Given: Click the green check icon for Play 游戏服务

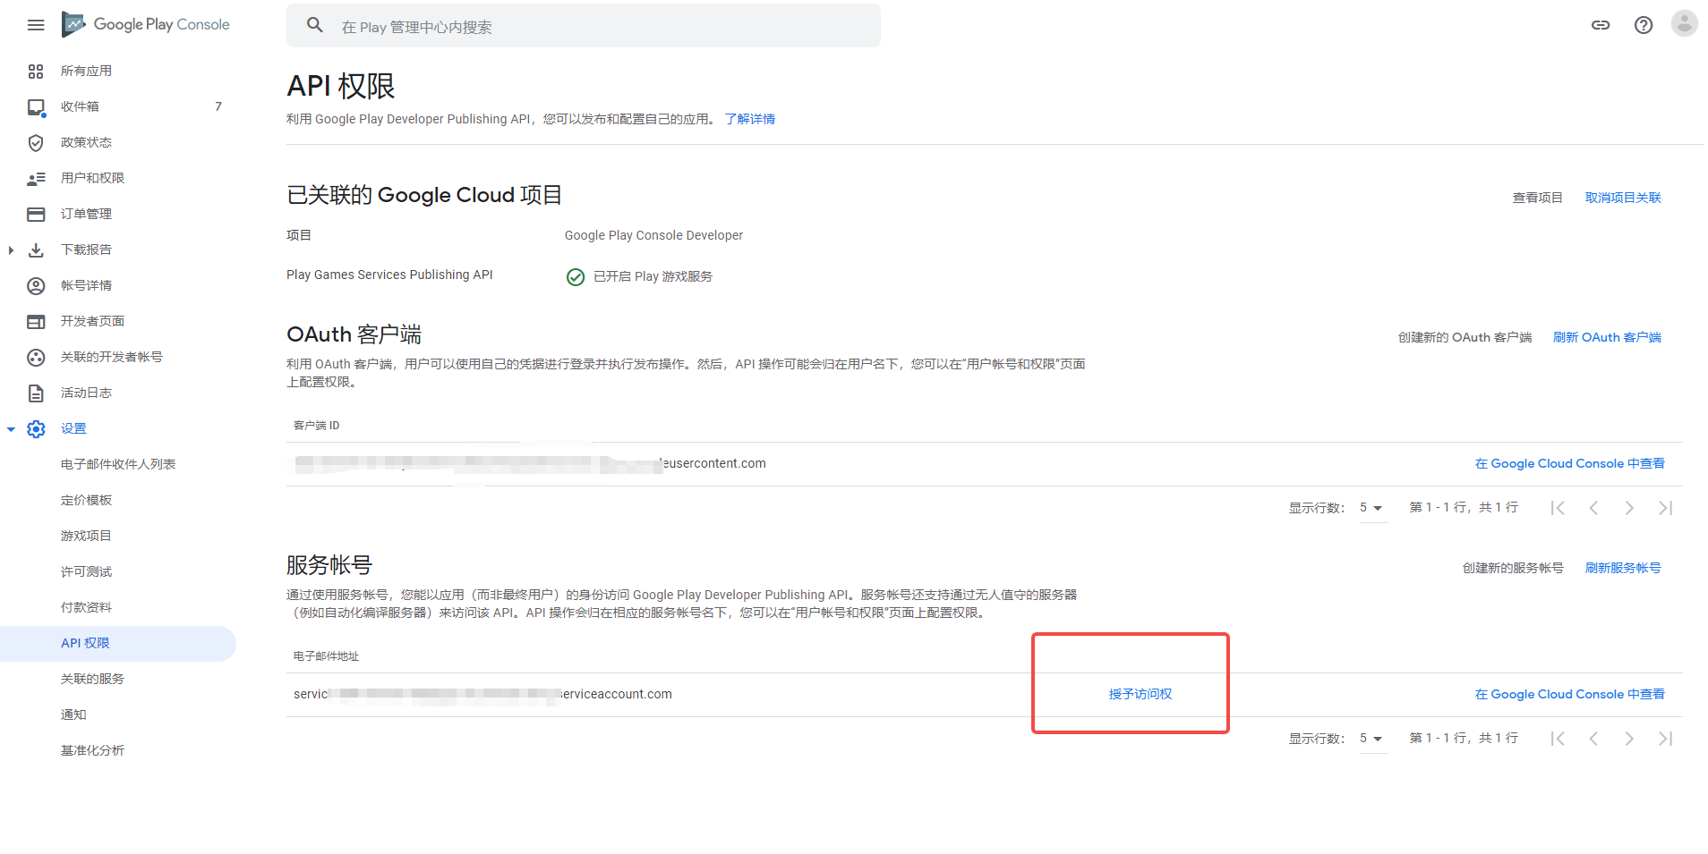Looking at the screenshot, I should click(576, 277).
